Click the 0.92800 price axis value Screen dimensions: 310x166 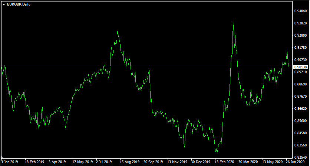pyautogui.click(x=300, y=35)
